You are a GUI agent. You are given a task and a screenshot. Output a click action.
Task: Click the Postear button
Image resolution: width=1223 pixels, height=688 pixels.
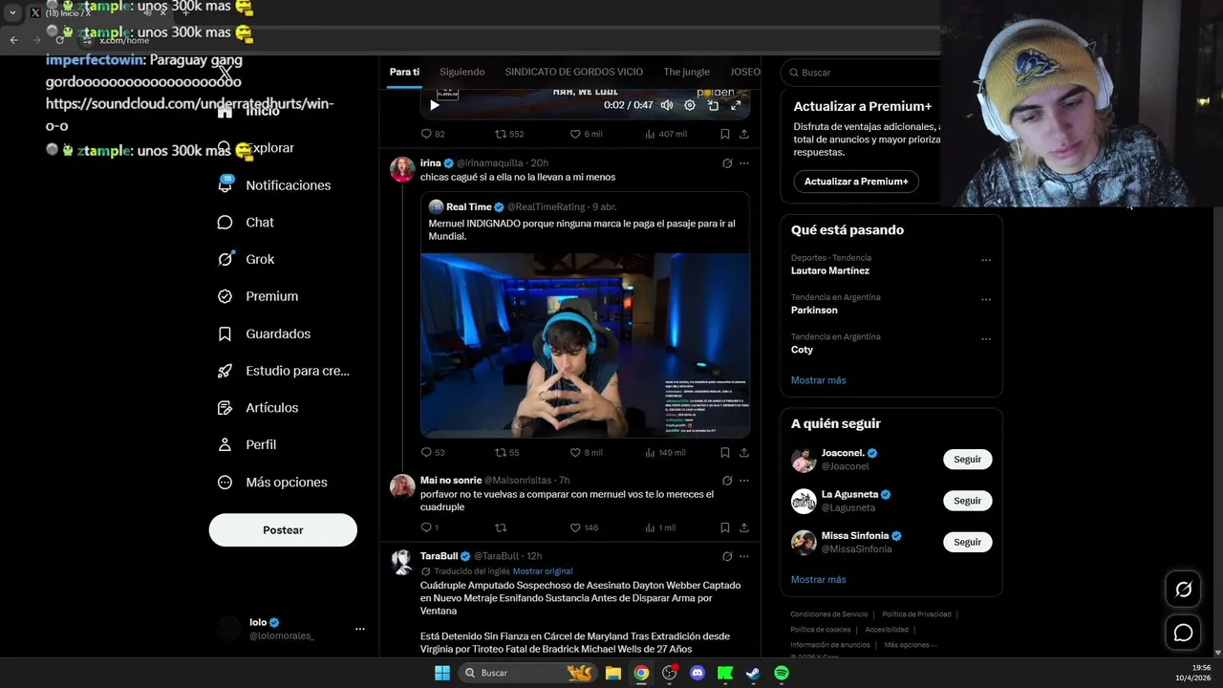coord(283,529)
